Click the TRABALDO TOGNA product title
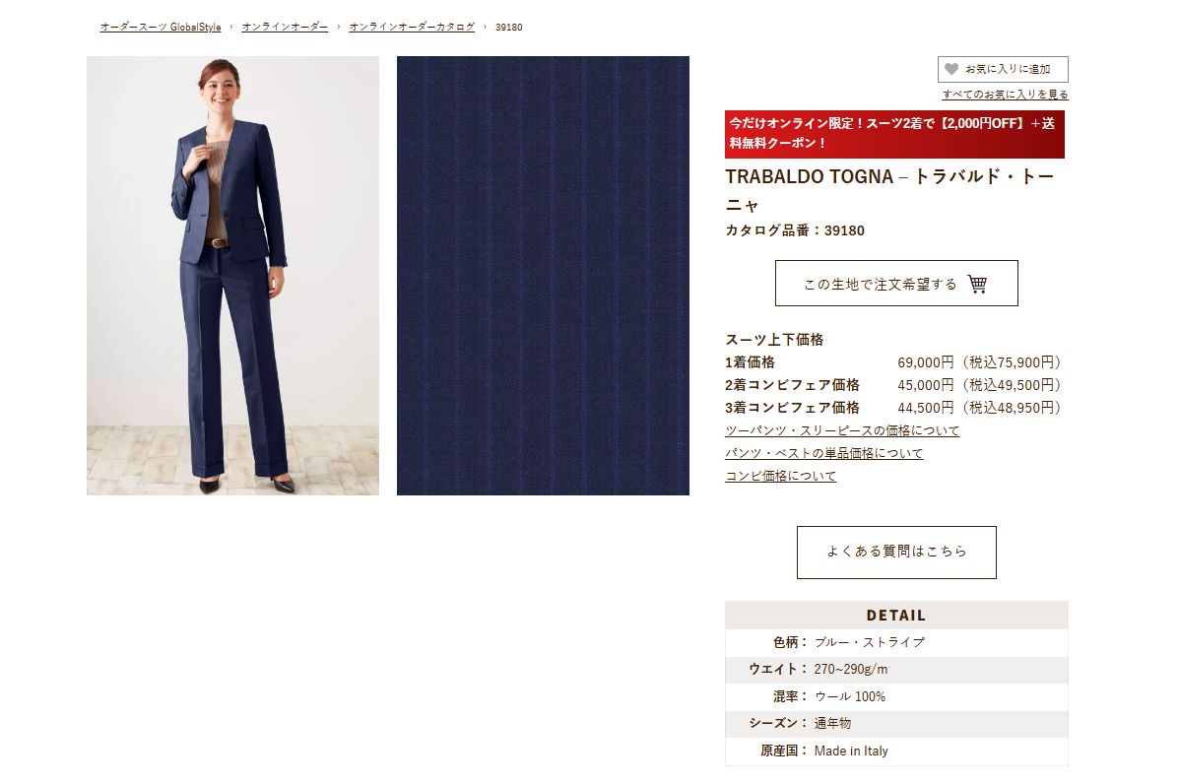 (890, 190)
